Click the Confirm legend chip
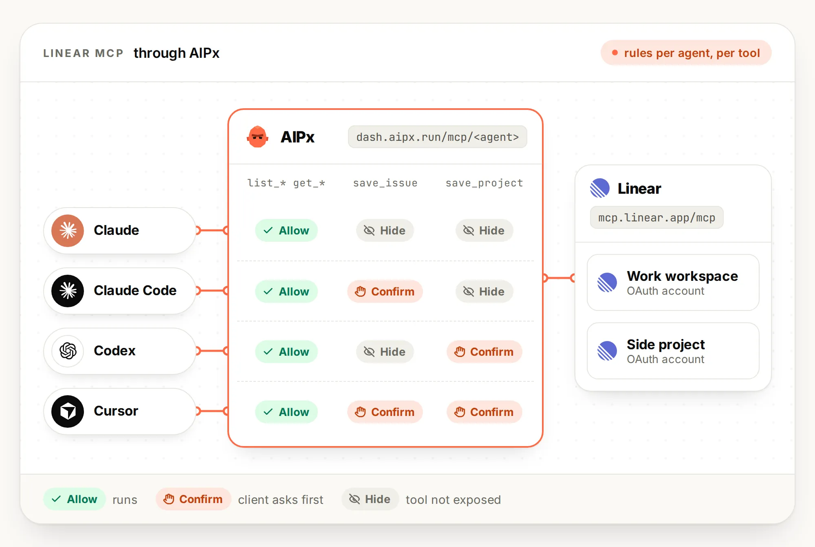The width and height of the screenshot is (815, 547). [x=194, y=499]
